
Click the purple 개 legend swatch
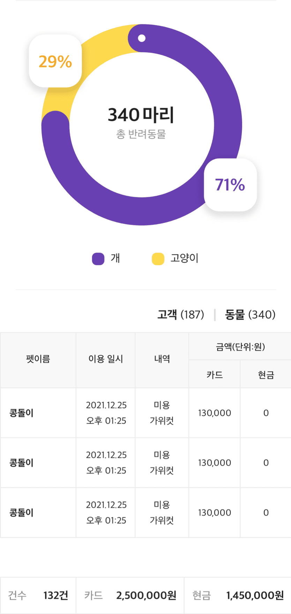(x=98, y=259)
